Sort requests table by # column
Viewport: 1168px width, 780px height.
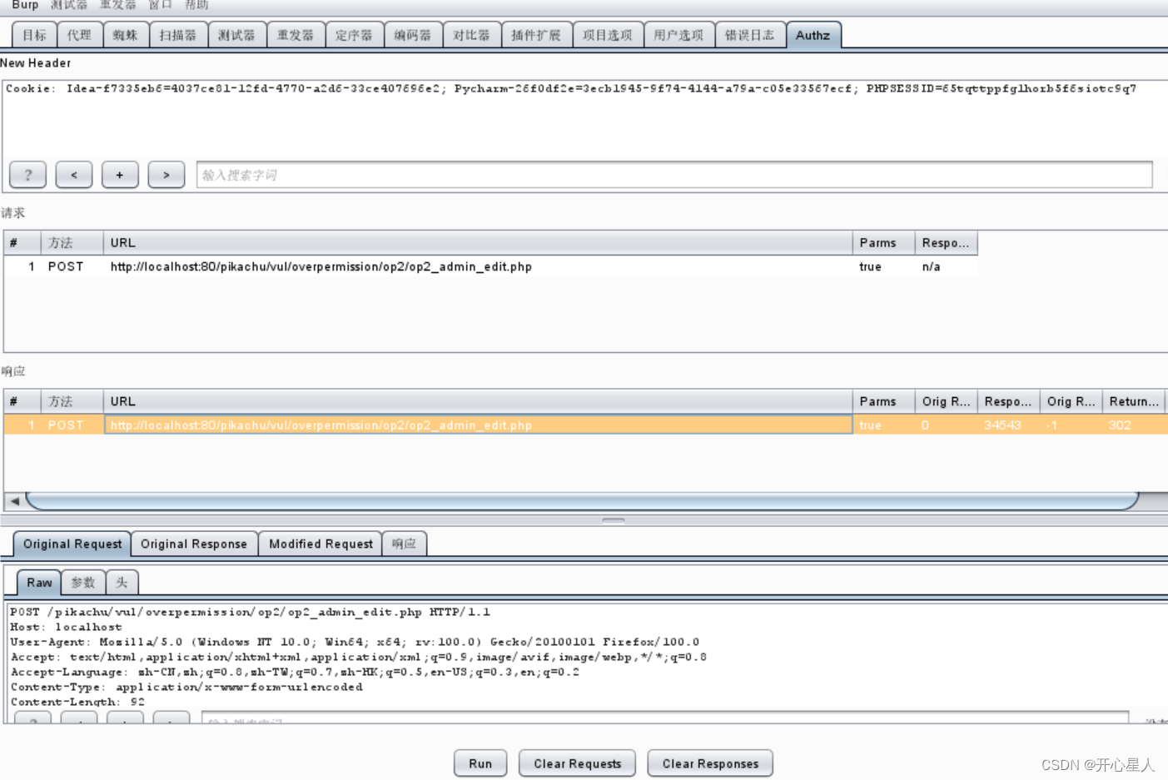22,243
